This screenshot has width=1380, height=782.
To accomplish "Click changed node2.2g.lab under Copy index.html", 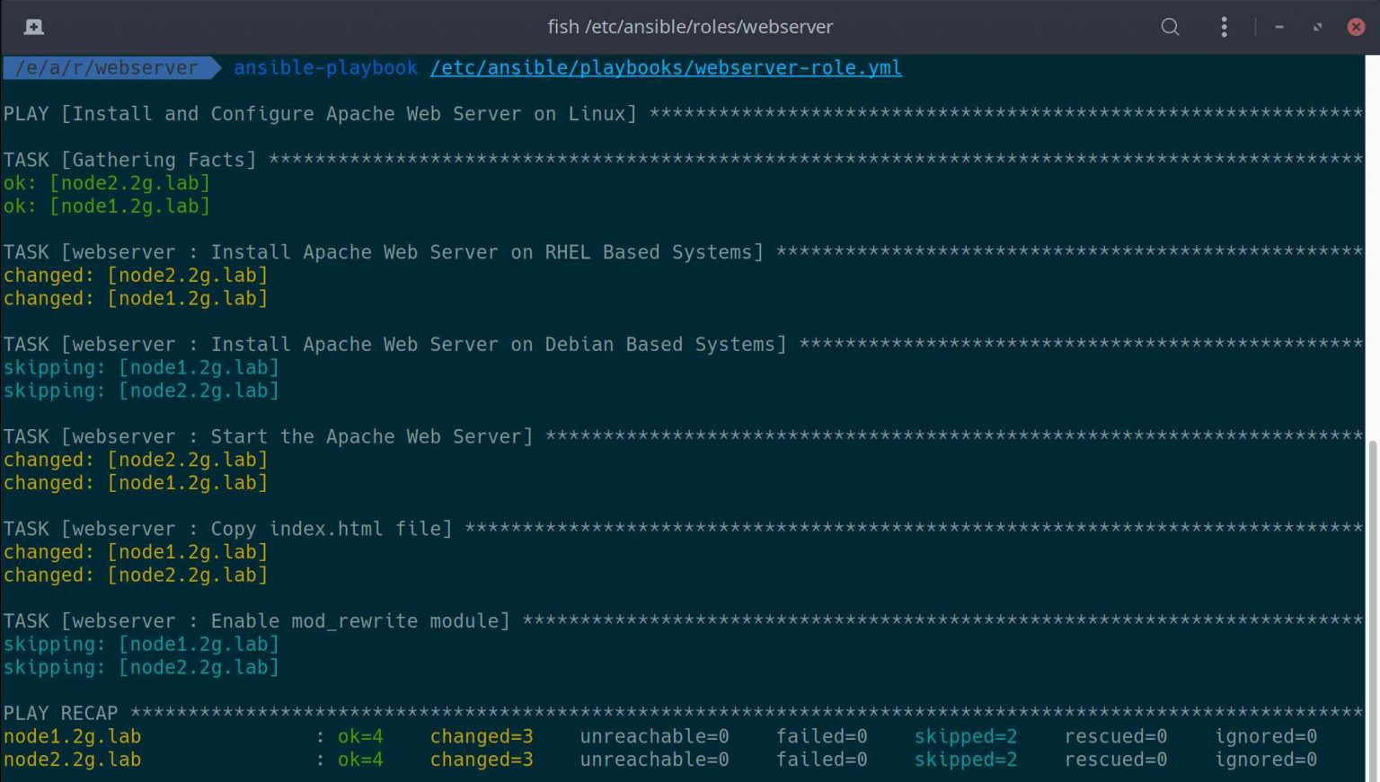I will coord(135,575).
